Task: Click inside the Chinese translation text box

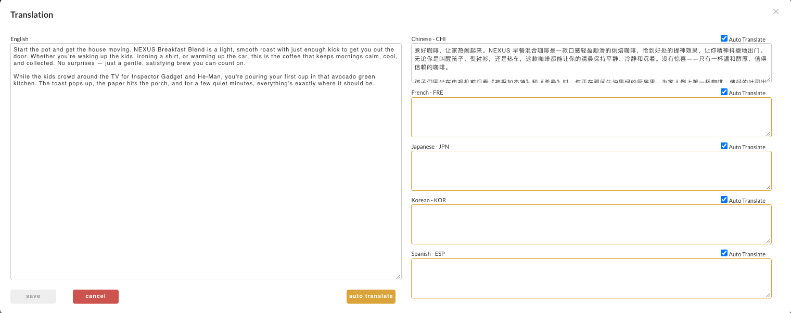Action: click(x=591, y=63)
